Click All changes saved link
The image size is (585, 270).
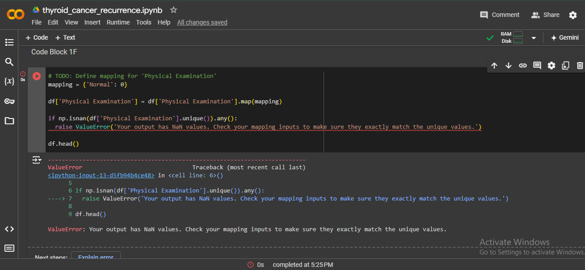pyautogui.click(x=202, y=22)
